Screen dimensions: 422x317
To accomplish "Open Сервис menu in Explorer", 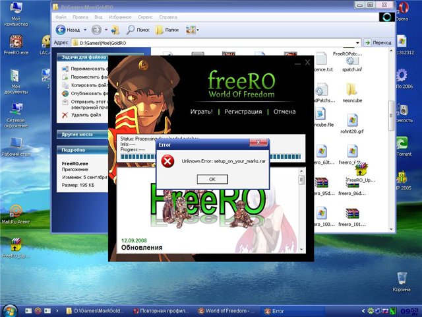I will [145, 17].
